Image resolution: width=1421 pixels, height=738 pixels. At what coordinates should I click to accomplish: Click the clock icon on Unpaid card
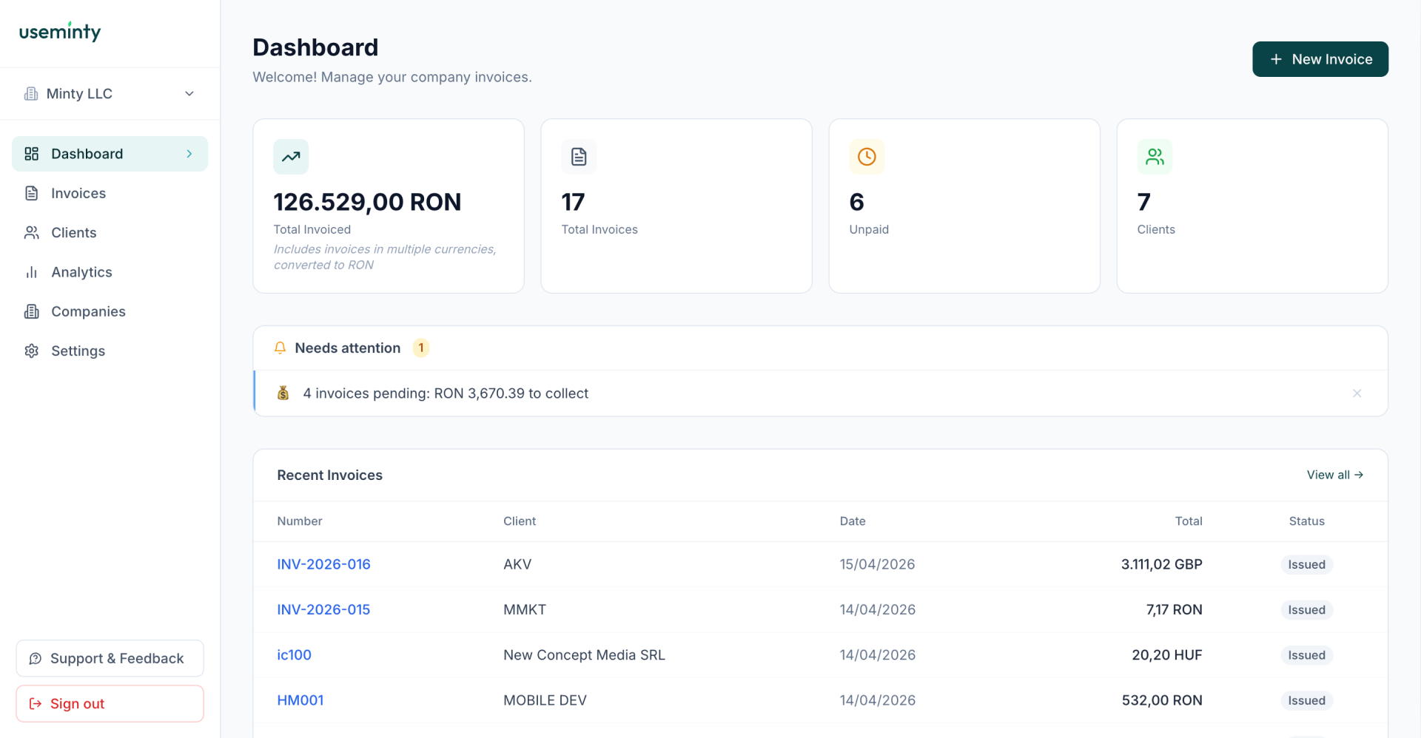(867, 157)
